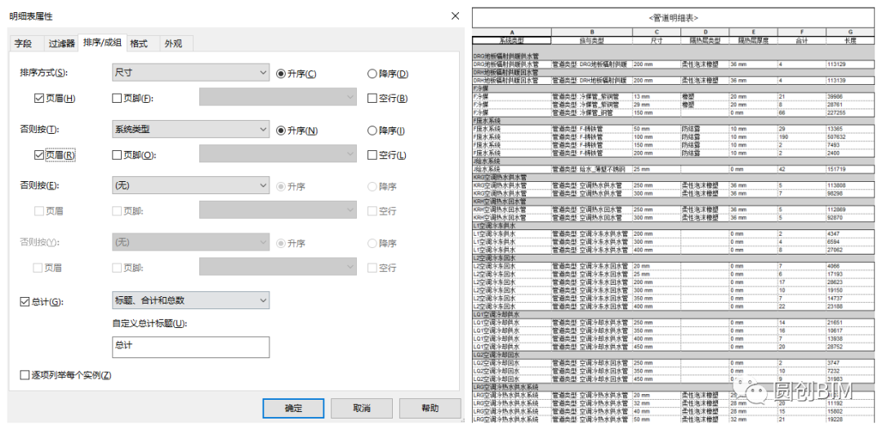882x430 pixels.
Task: Choose the 降序(D) radio button
Action: pos(372,73)
